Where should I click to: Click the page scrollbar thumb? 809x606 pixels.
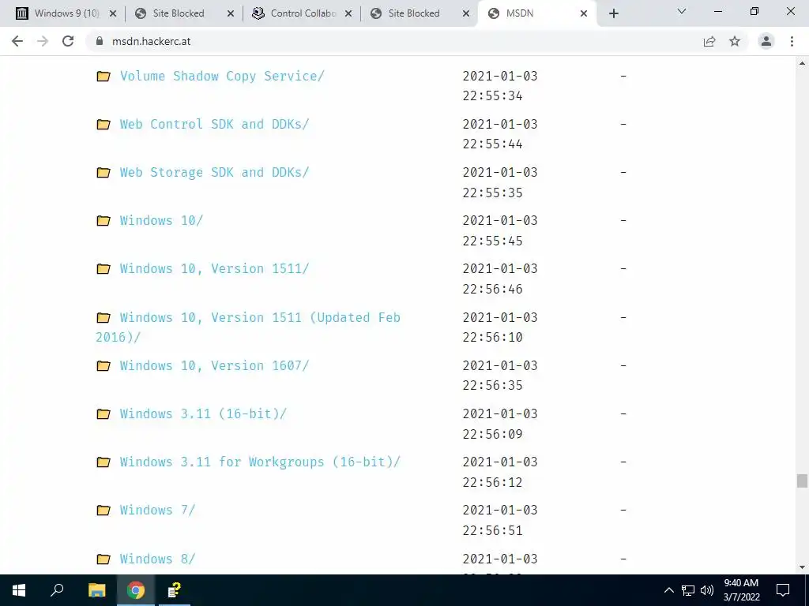click(x=802, y=481)
